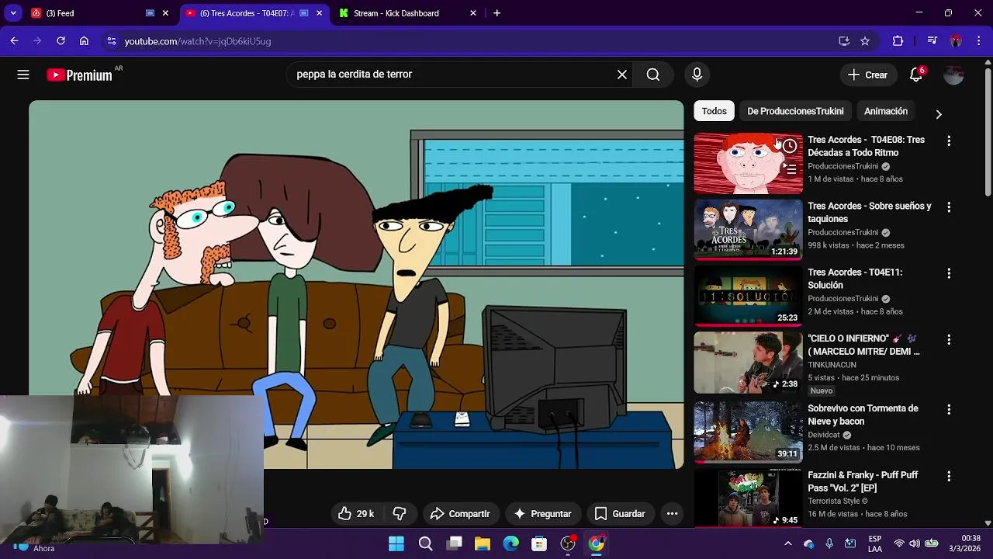Add T04E08 video to queue
The width and height of the screenshot is (993, 559).
pyautogui.click(x=790, y=167)
